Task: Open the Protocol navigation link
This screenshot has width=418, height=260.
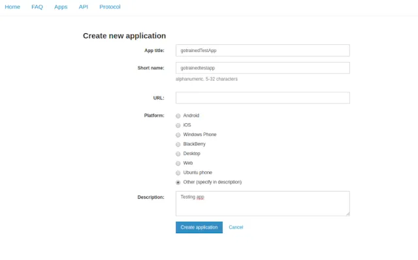Action: (110, 7)
